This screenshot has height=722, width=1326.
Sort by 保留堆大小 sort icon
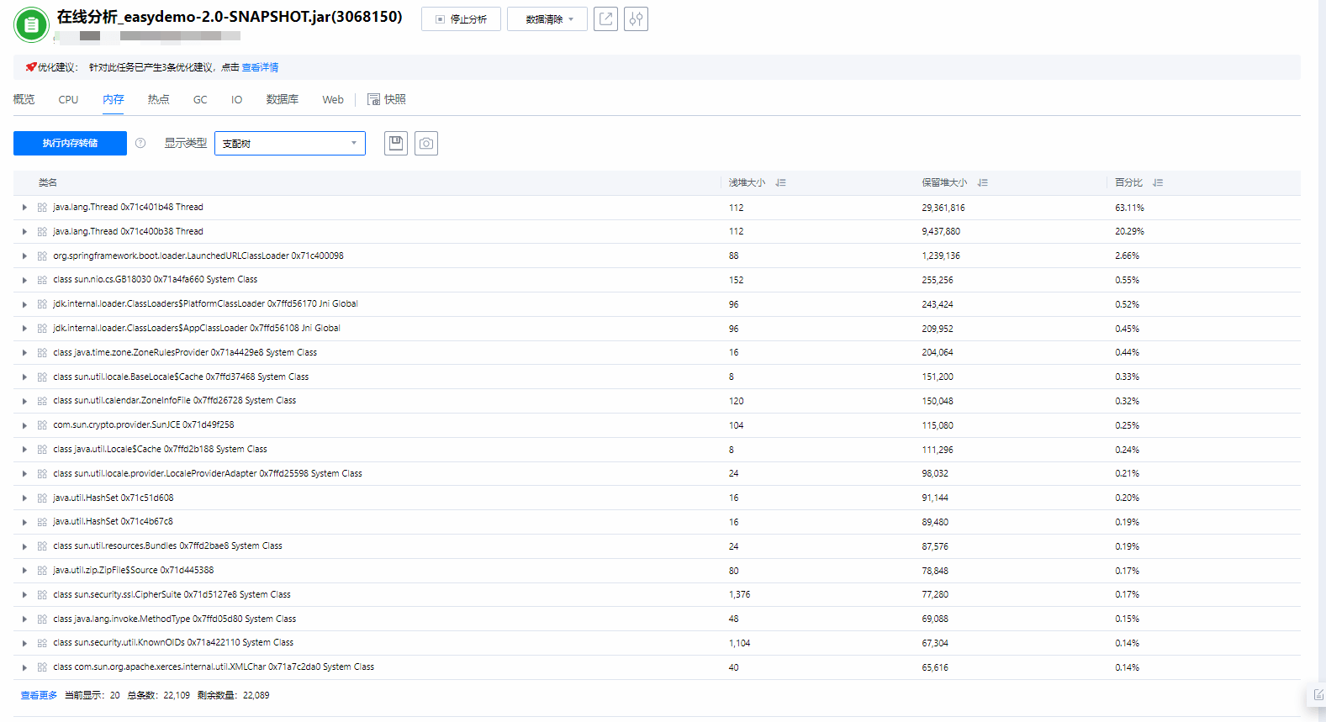982,182
